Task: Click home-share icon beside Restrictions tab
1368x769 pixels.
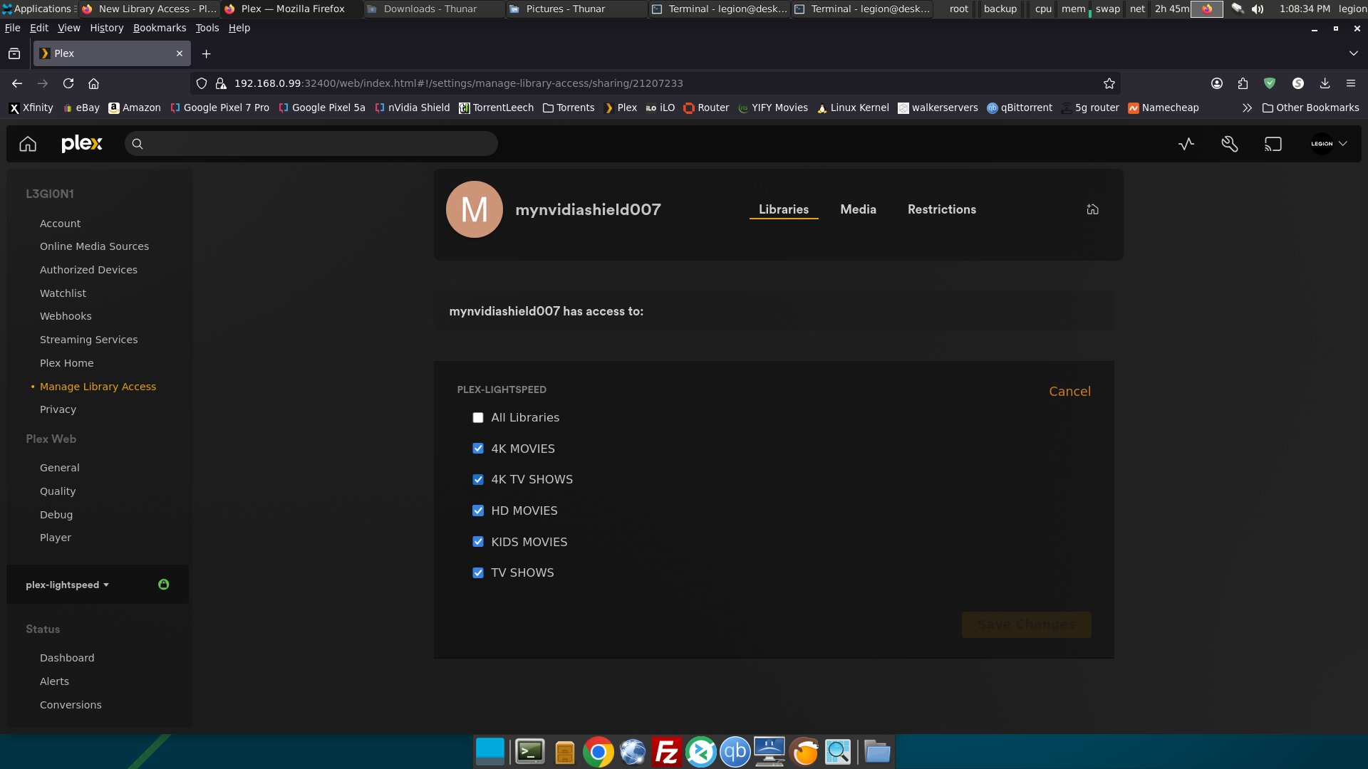Action: [1092, 209]
